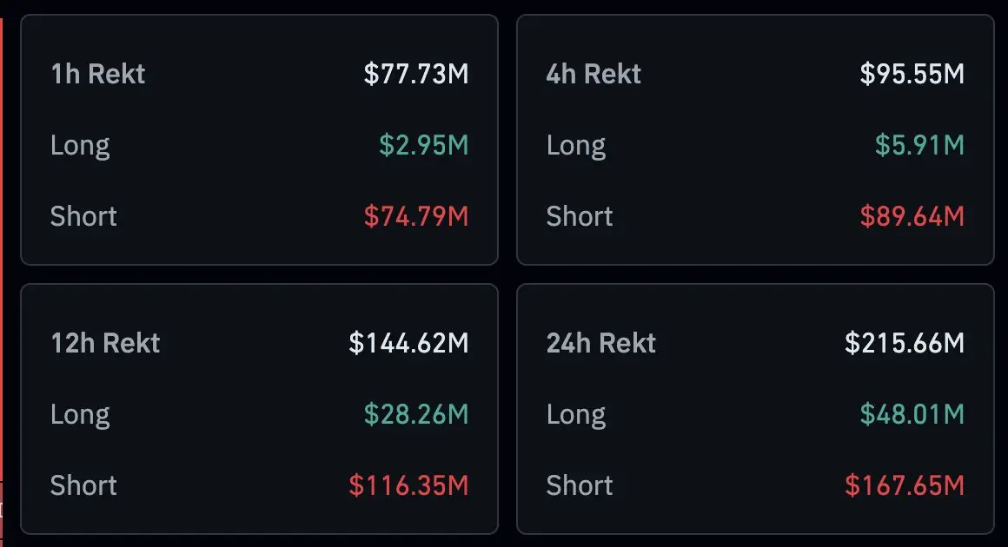The width and height of the screenshot is (1008, 547).
Task: Open the 24h Rekt card title
Action: click(601, 343)
